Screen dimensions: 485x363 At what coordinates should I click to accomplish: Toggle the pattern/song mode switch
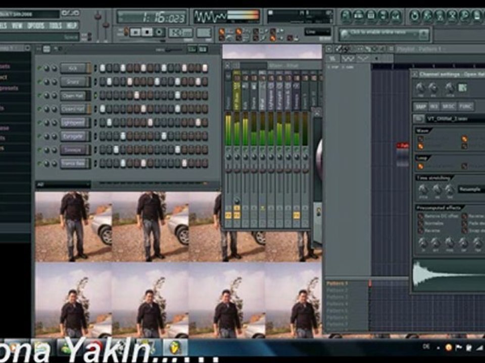coord(126,32)
